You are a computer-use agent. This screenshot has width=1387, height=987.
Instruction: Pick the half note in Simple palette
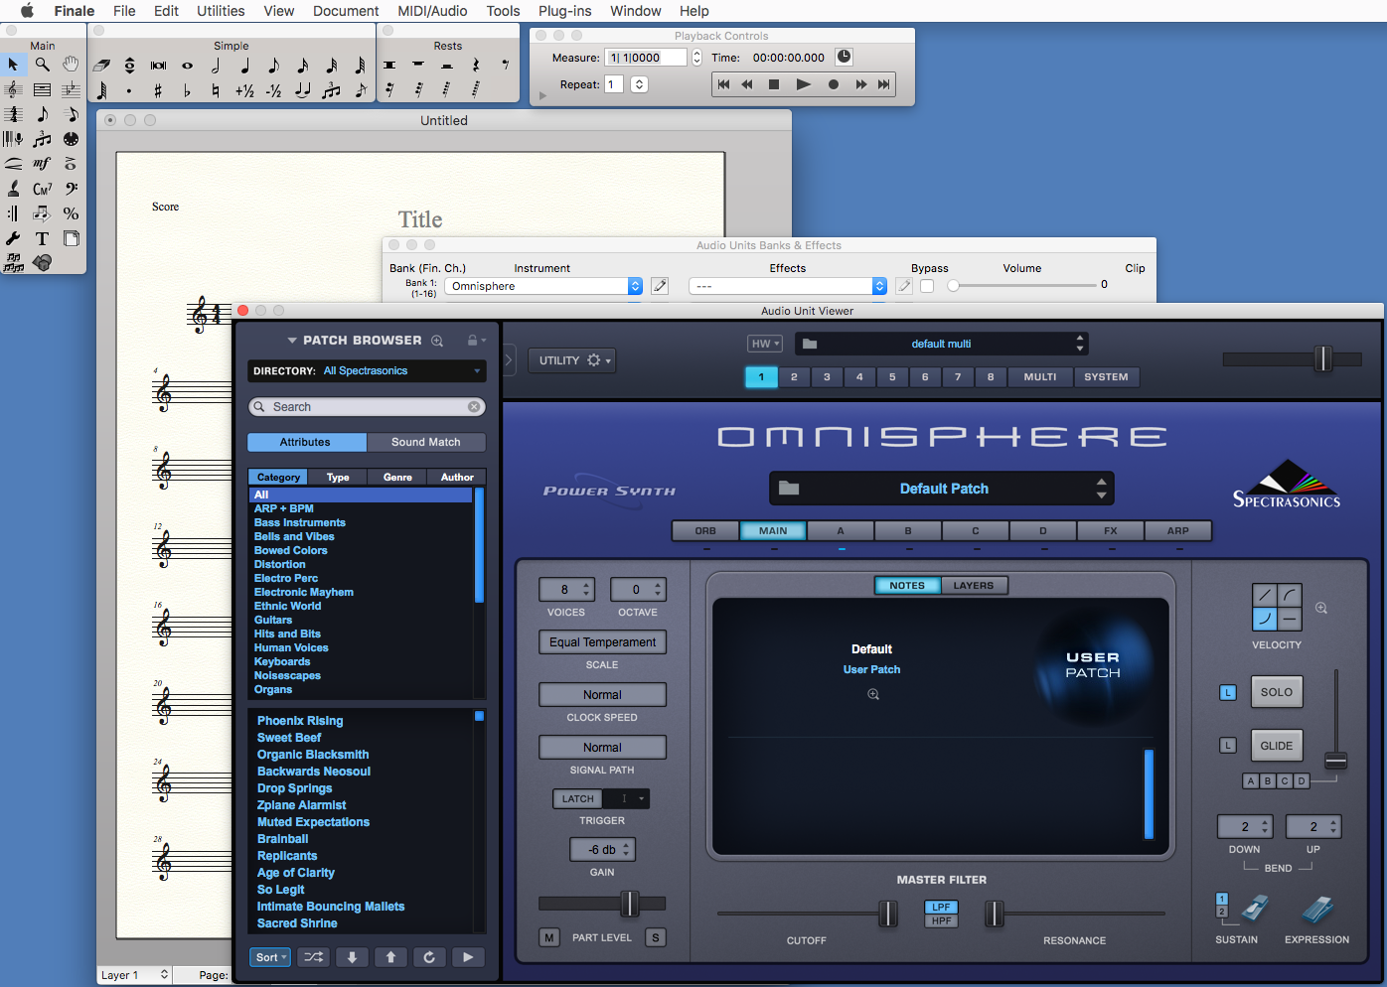coord(216,66)
